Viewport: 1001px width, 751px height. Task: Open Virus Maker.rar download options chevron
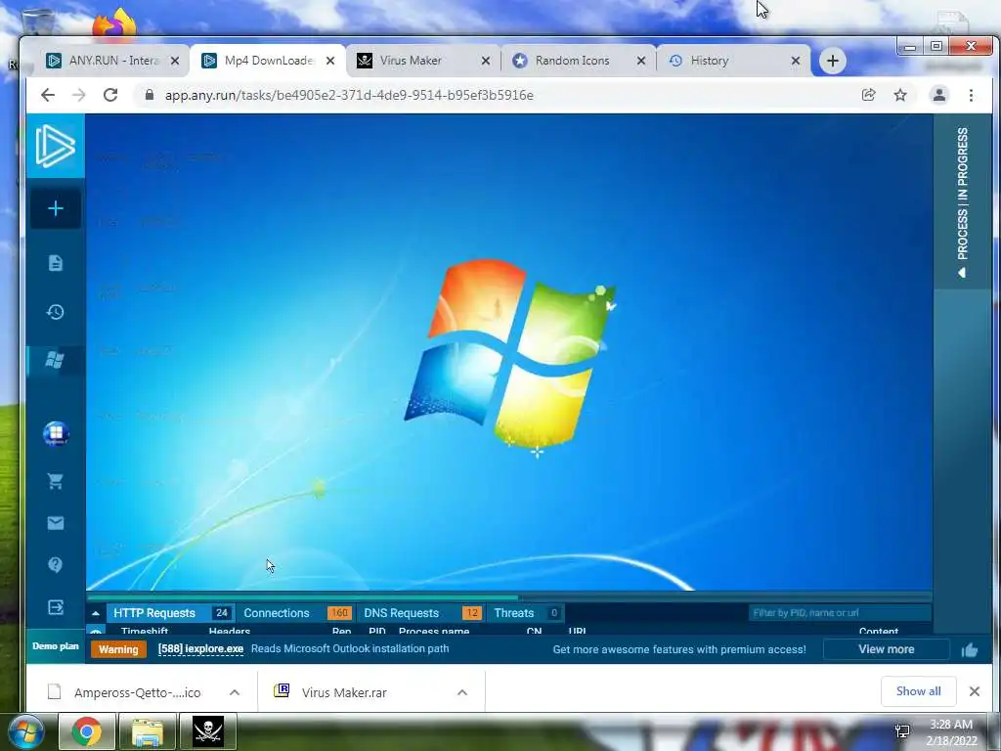tap(462, 692)
